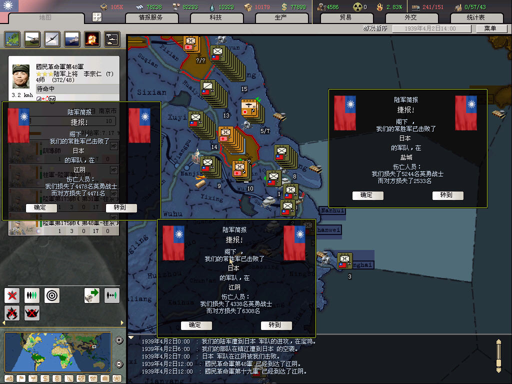Select the dollar-sign economic map mode
512x384 pixels.
[x=44, y=378]
